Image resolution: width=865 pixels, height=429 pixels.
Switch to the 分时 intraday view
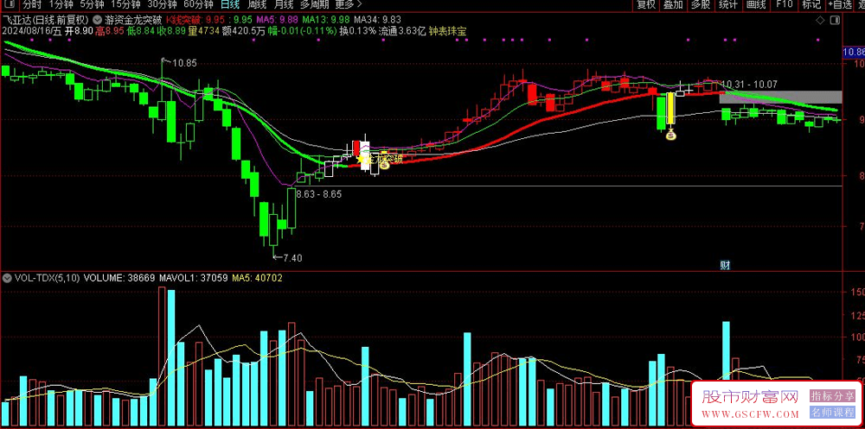point(32,5)
